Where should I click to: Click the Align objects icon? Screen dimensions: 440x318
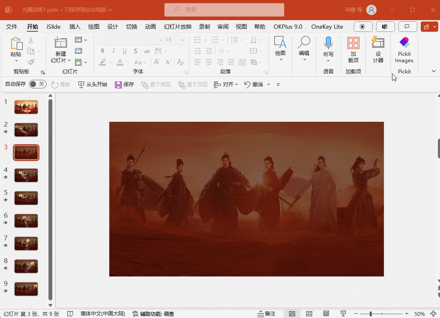click(217, 85)
